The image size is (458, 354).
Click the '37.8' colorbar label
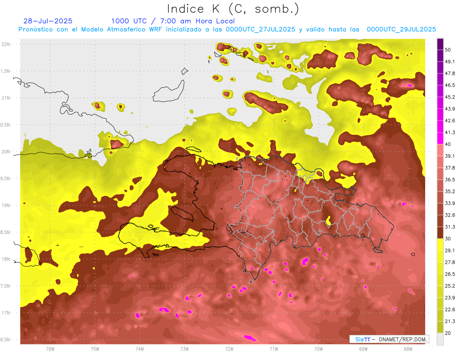pyautogui.click(x=450, y=168)
